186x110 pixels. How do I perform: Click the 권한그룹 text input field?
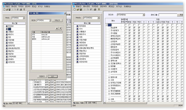pos(168,15)
